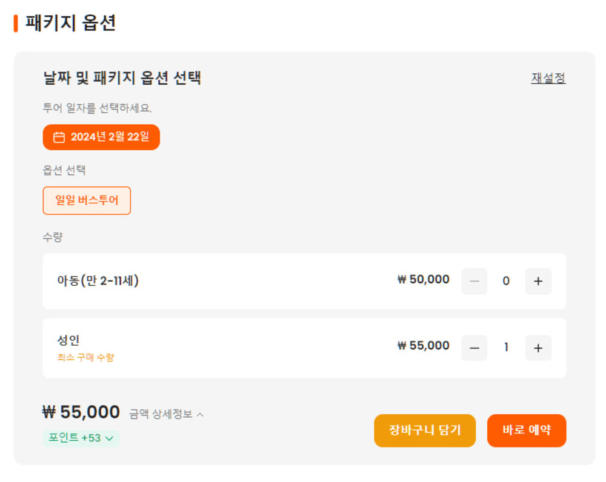This screenshot has width=606, height=482.
Task: Decrease the child (아동) quantity with minus
Action: [474, 282]
